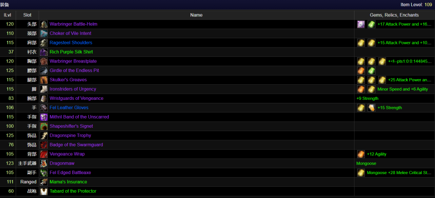Viewport: 435px width, 198px height.
Task: Click the orange gem in Ironstriders of Urgency row
Action: pyautogui.click(x=361, y=89)
